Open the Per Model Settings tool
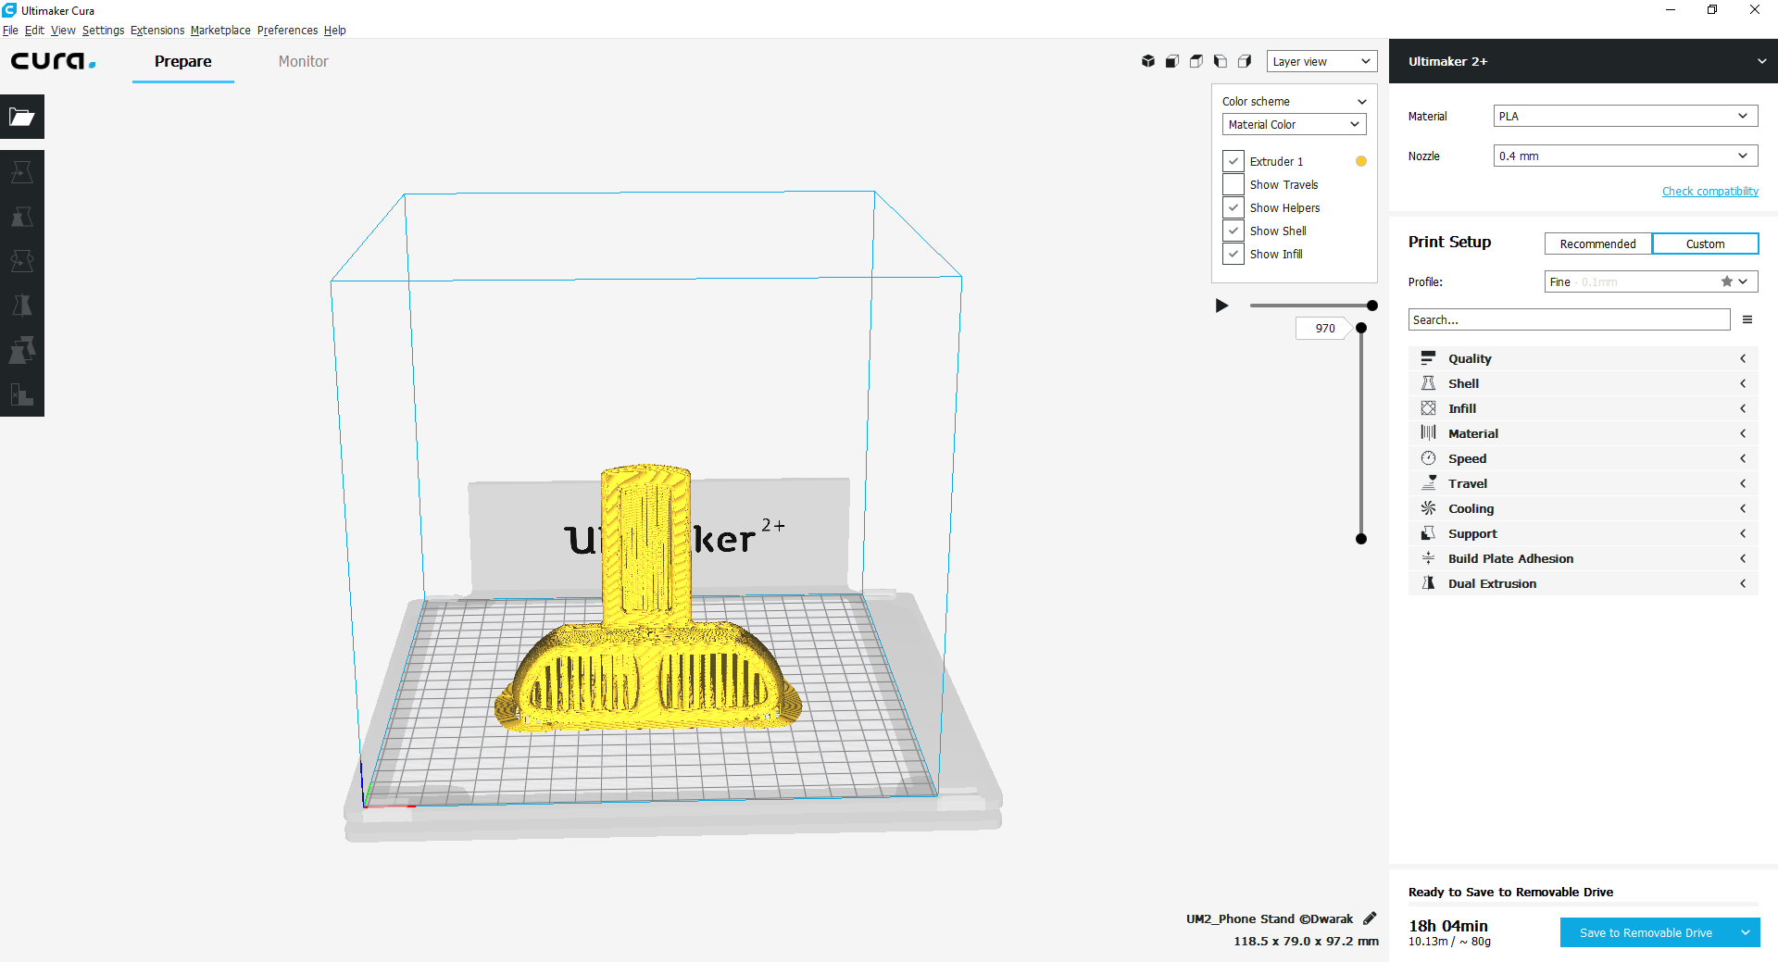Screen dimensions: 1778x962 click(22, 350)
